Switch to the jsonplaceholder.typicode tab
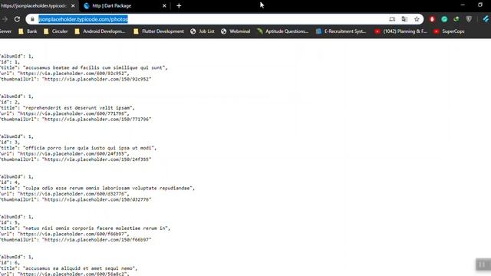This screenshot has height=276, width=491. coord(34,5)
